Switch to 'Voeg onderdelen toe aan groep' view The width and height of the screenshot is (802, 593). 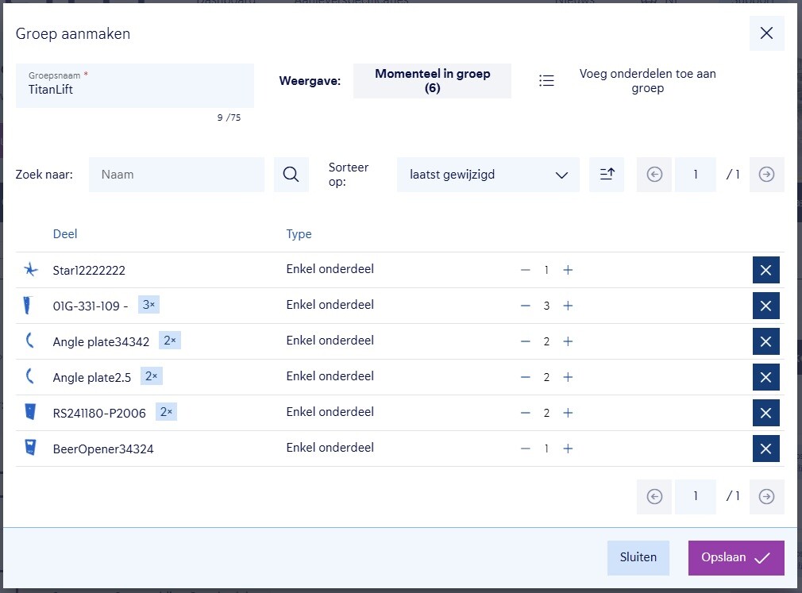point(647,81)
